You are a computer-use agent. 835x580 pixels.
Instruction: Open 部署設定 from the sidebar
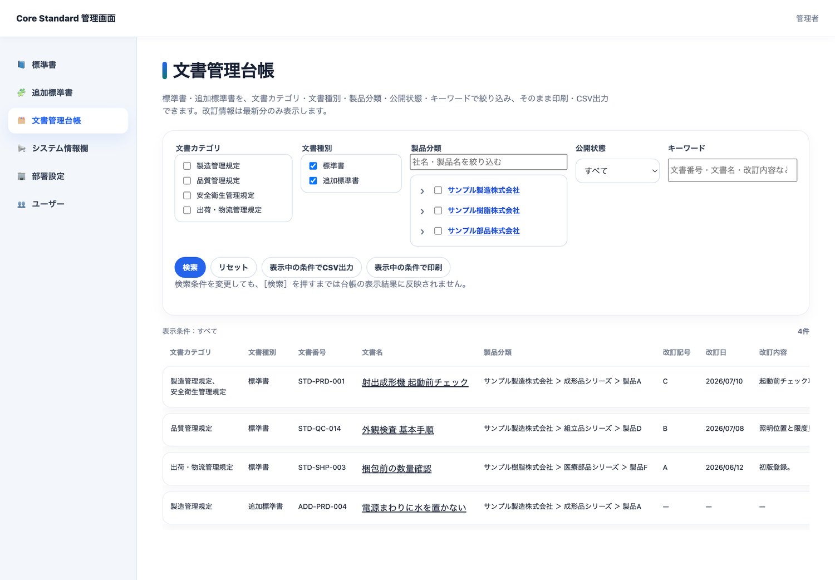pos(68,176)
